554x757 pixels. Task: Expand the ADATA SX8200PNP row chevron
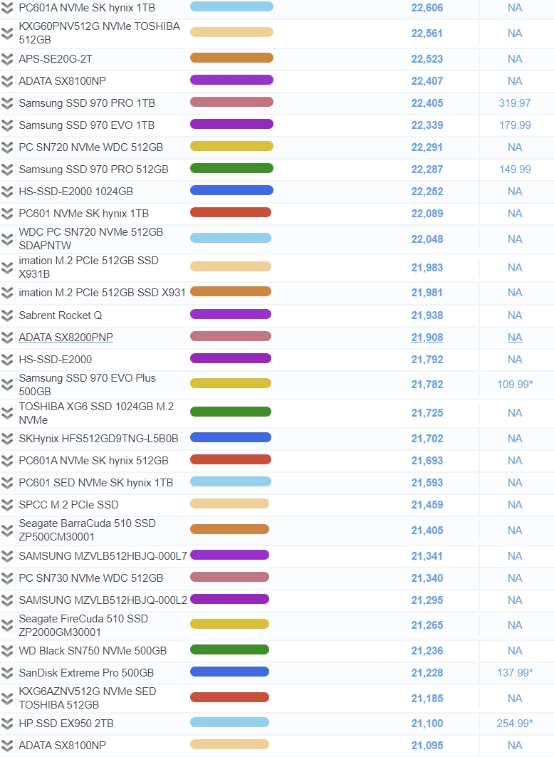(x=6, y=338)
